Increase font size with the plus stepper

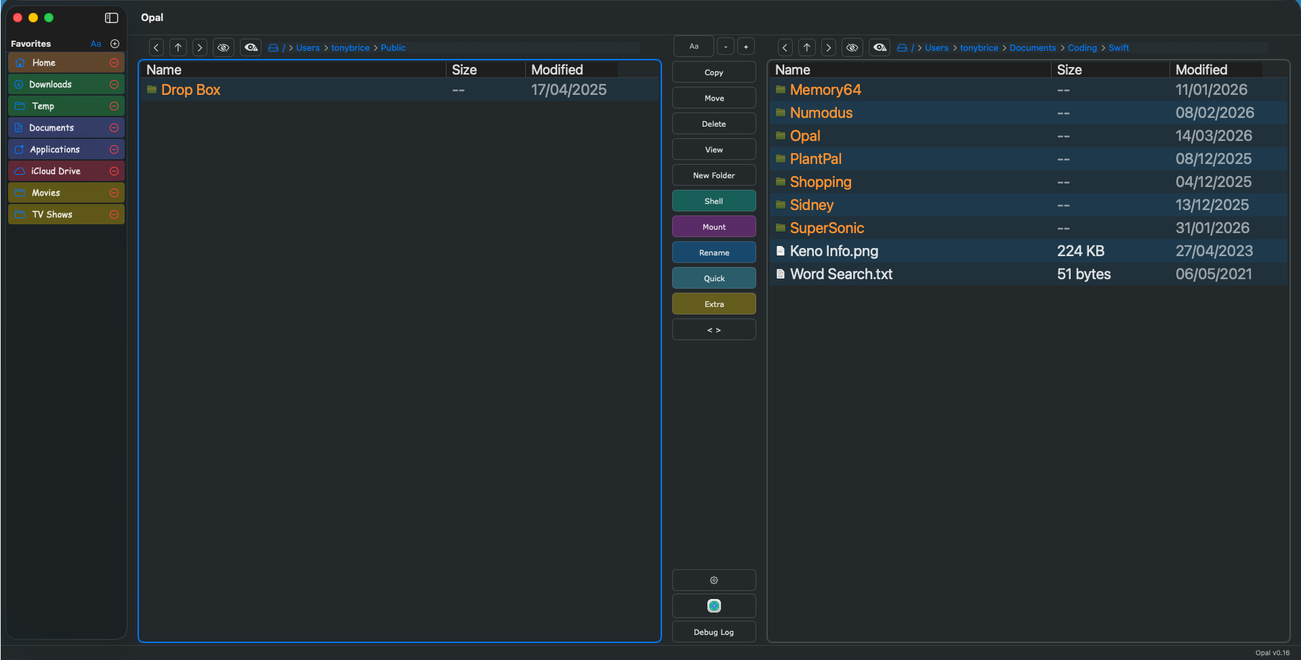click(745, 47)
